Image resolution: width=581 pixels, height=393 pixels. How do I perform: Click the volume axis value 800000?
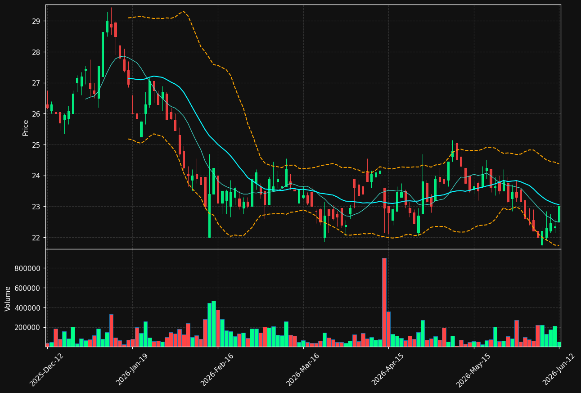coord(28,268)
